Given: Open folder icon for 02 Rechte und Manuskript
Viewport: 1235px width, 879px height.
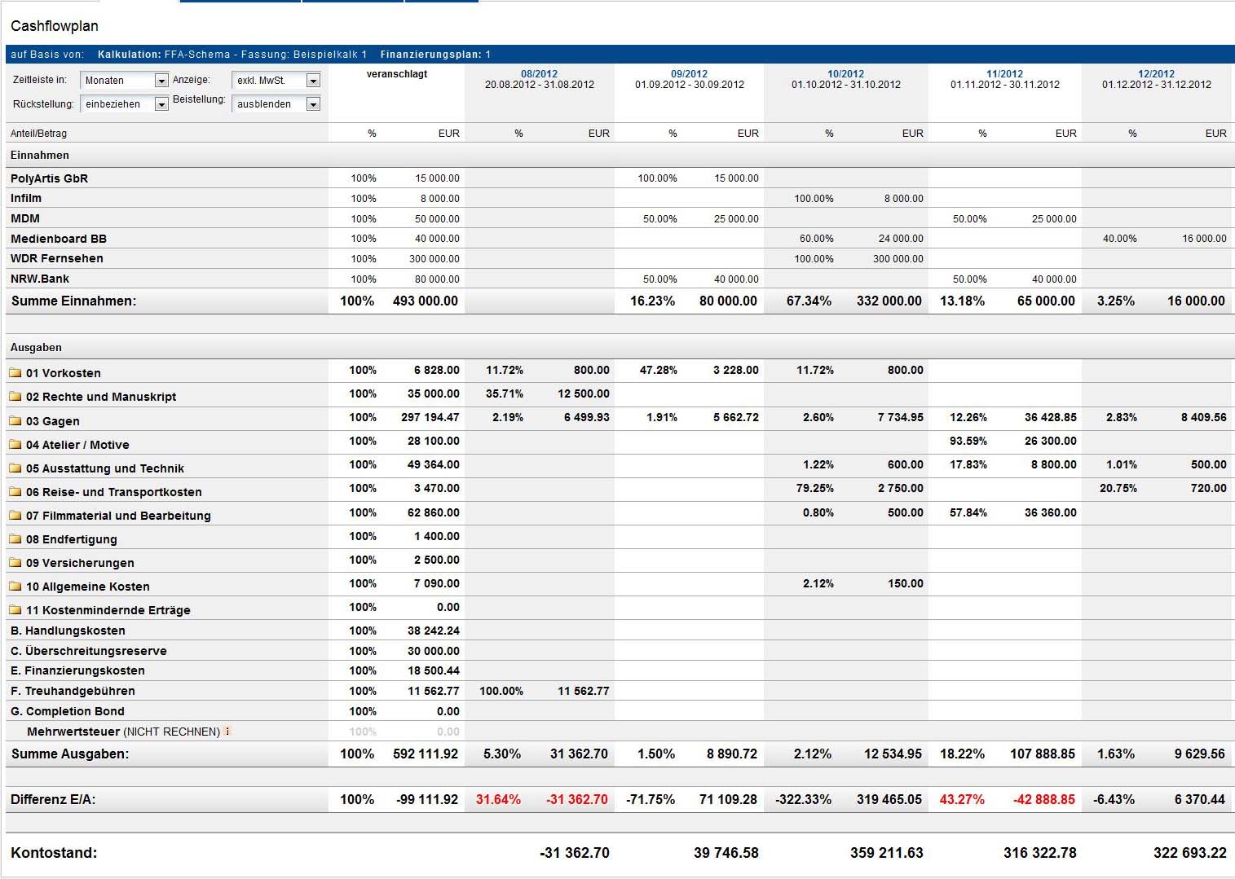Looking at the screenshot, I should 15,397.
